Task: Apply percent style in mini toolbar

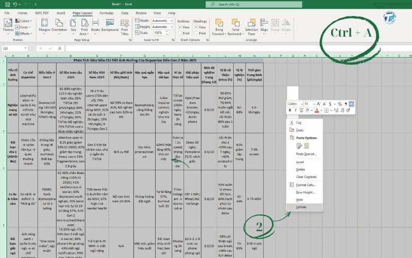Action: [x=340, y=104]
